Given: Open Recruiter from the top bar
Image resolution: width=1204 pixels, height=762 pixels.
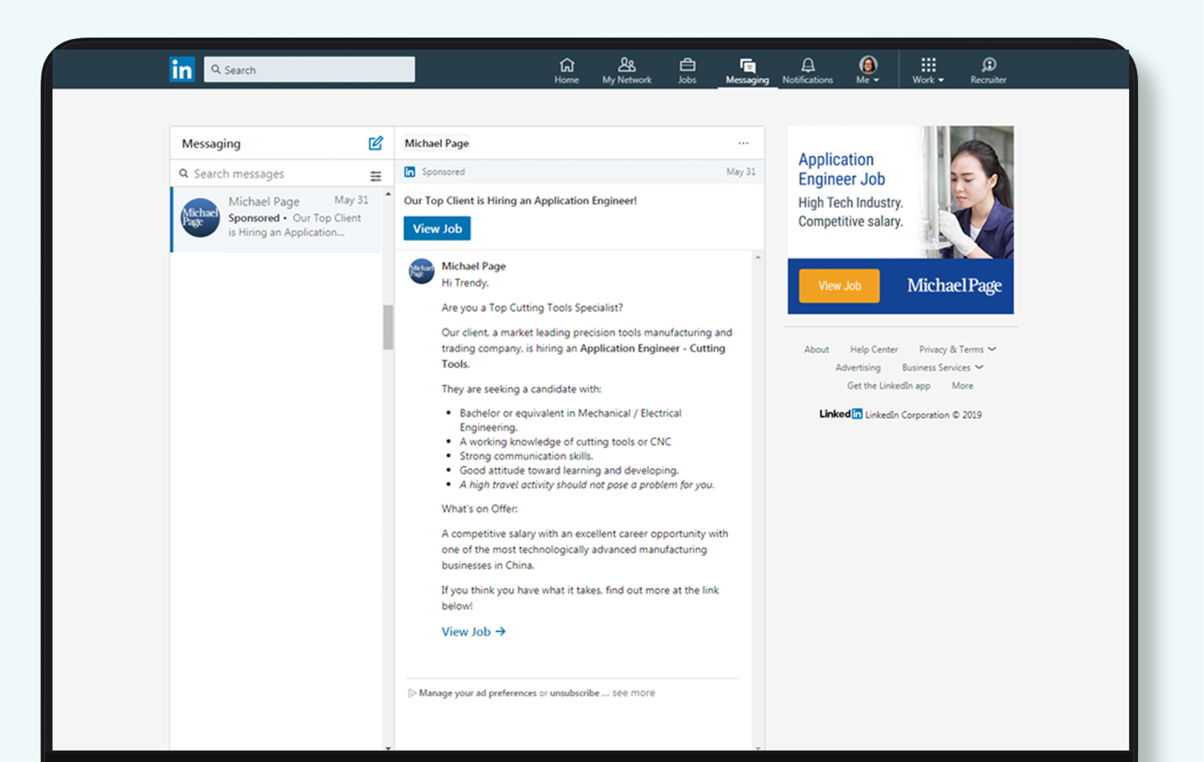Looking at the screenshot, I should tap(988, 70).
